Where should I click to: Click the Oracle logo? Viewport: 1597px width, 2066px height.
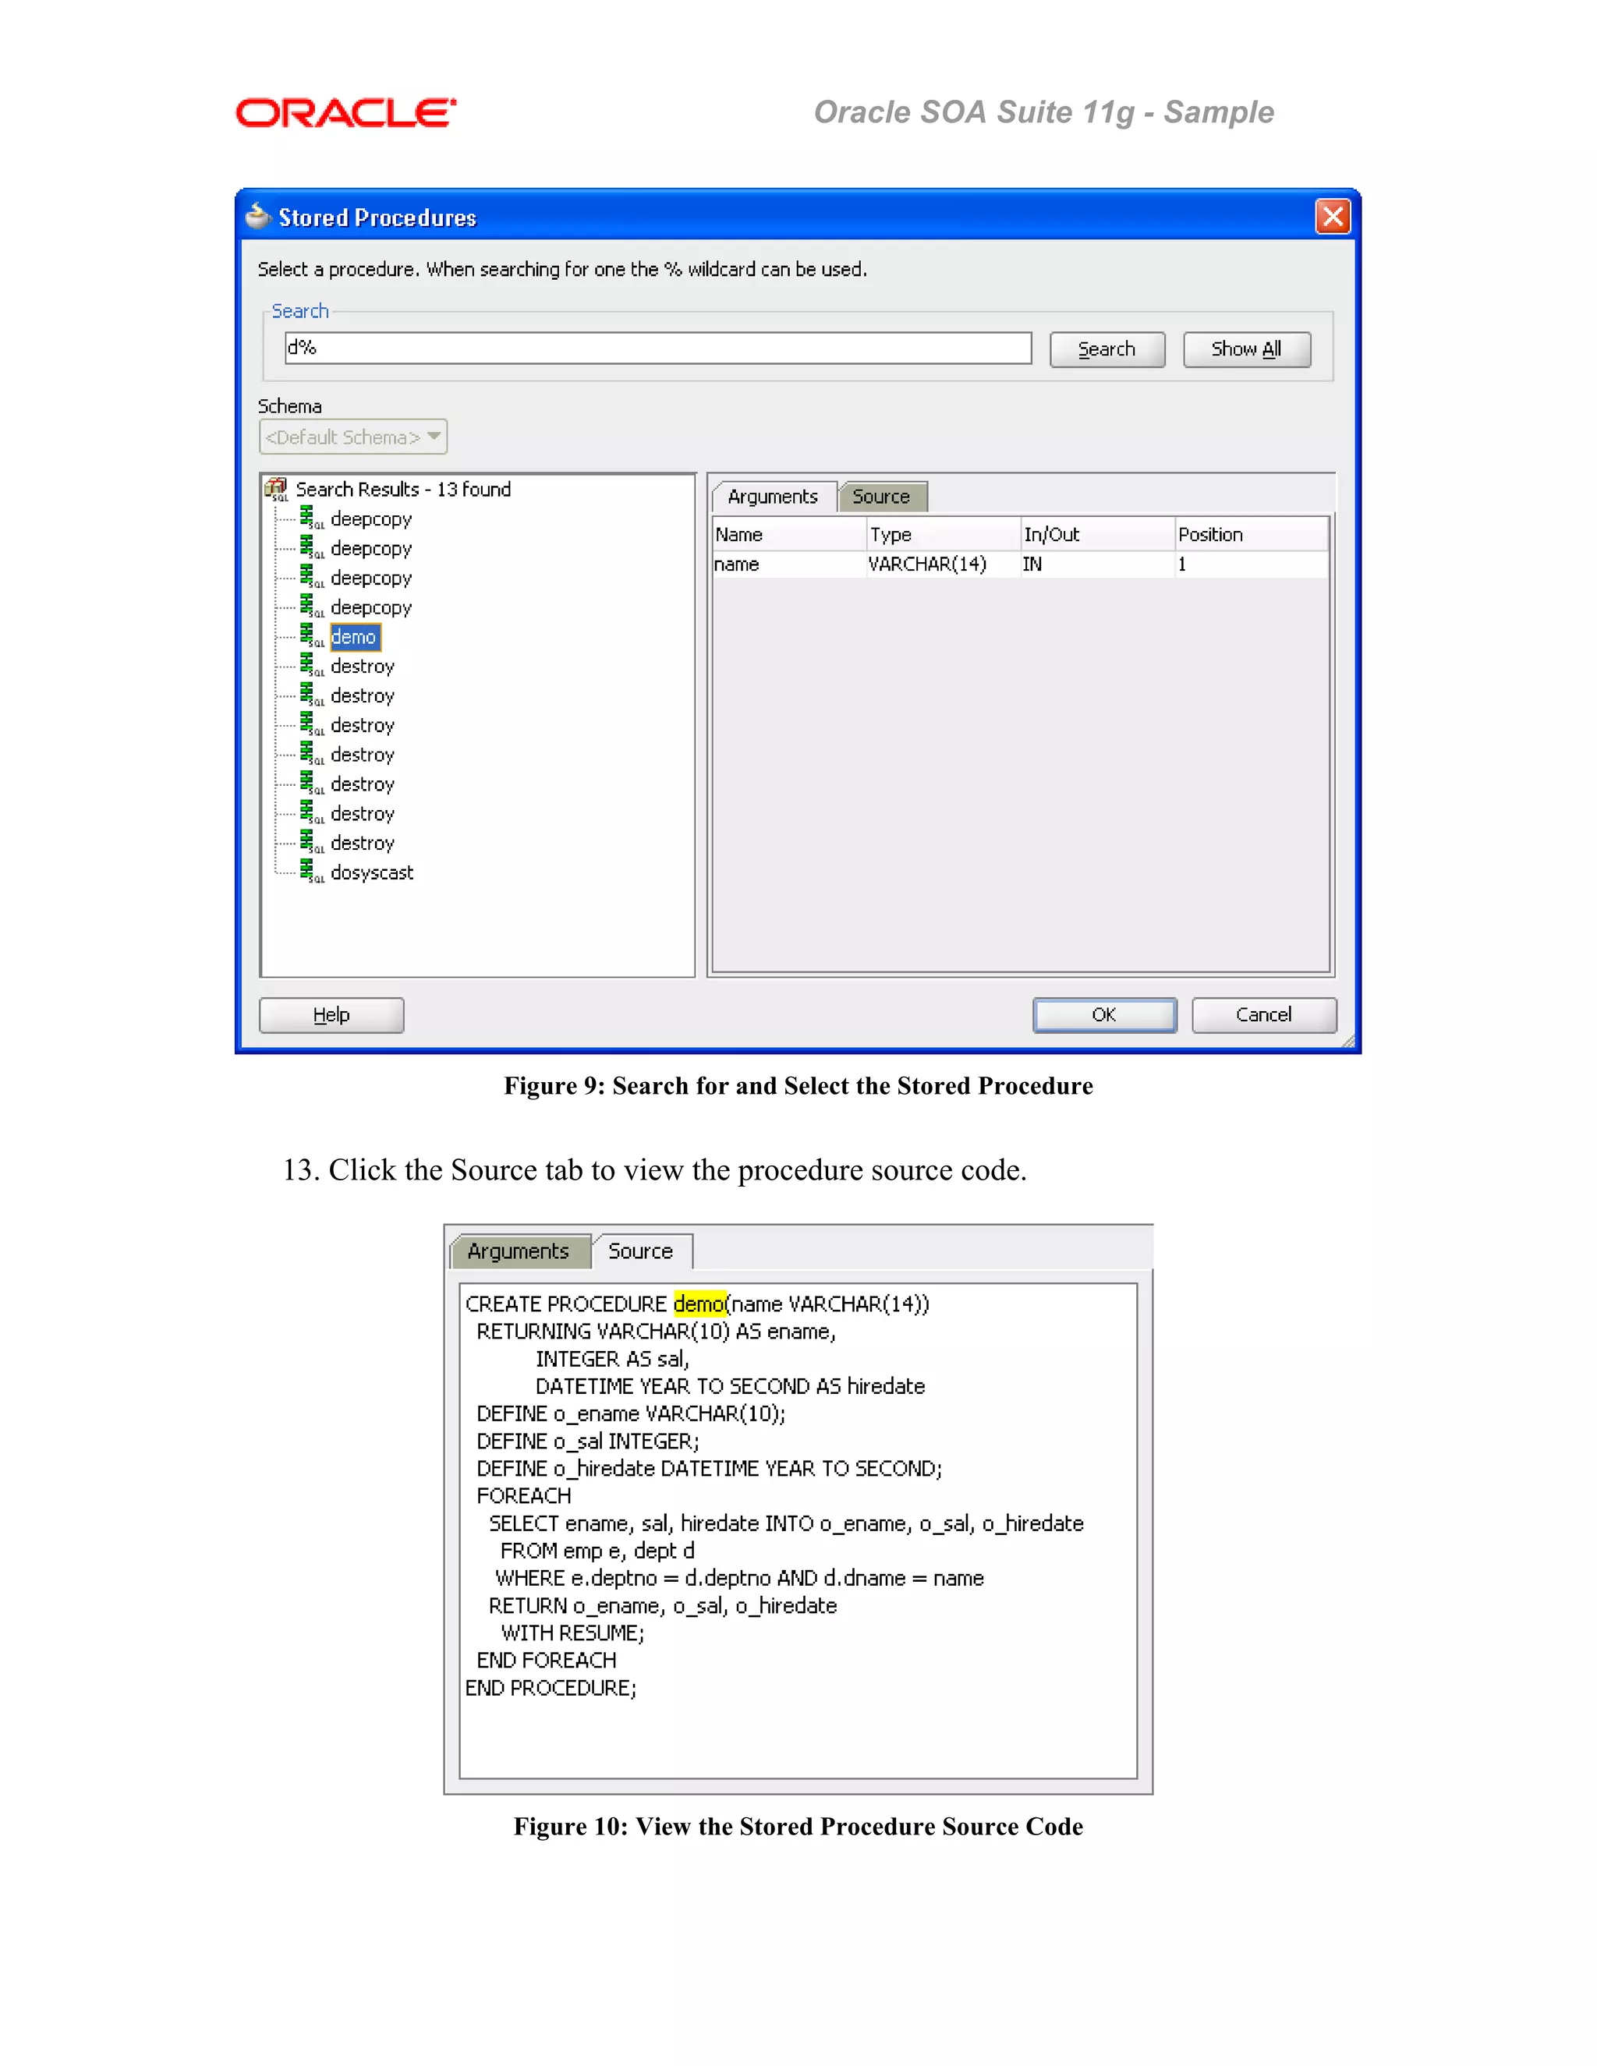tap(346, 112)
